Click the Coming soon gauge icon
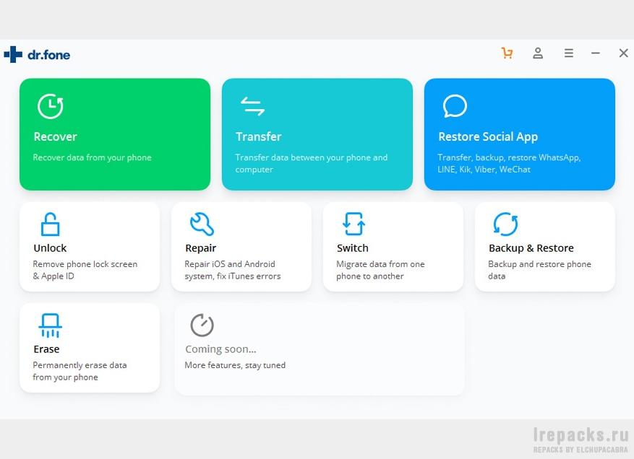 (202, 325)
